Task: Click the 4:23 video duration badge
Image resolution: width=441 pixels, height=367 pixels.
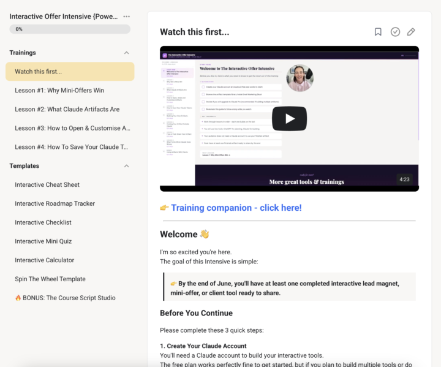Action: click(x=404, y=180)
